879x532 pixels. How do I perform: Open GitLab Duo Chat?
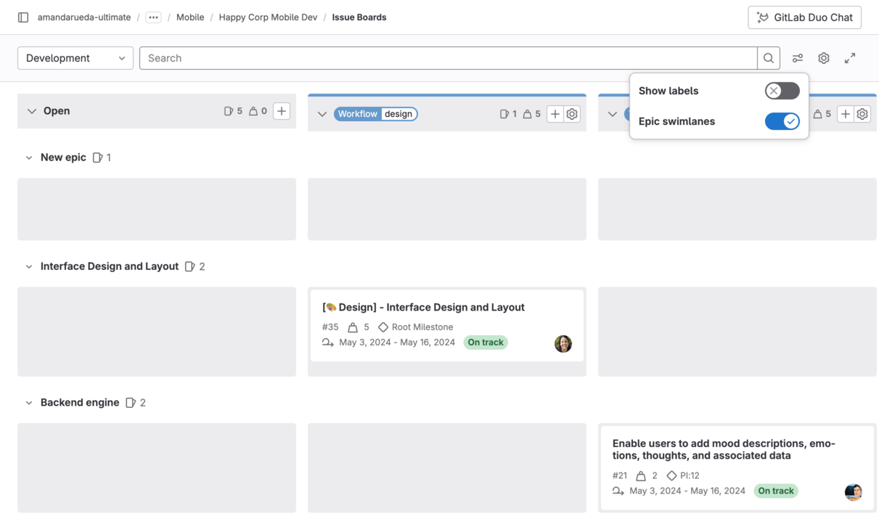point(804,17)
